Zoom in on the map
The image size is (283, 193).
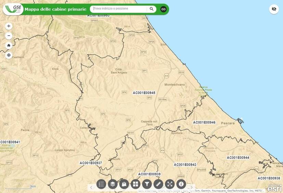9,26
